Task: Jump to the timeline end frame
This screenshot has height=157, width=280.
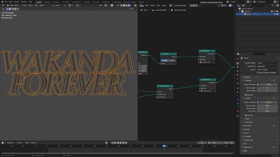Action: (126, 143)
